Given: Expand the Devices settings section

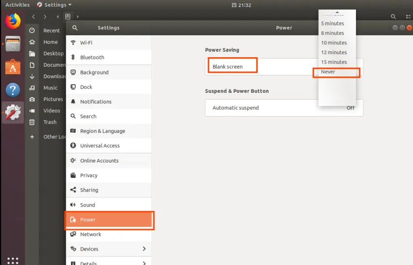Looking at the screenshot, I should [x=109, y=249].
